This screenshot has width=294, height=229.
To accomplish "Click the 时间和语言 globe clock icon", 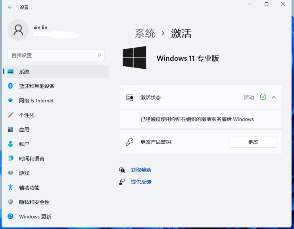I will (10, 158).
